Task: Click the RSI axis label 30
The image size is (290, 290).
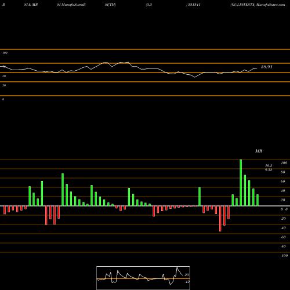Action: click(x=4, y=85)
